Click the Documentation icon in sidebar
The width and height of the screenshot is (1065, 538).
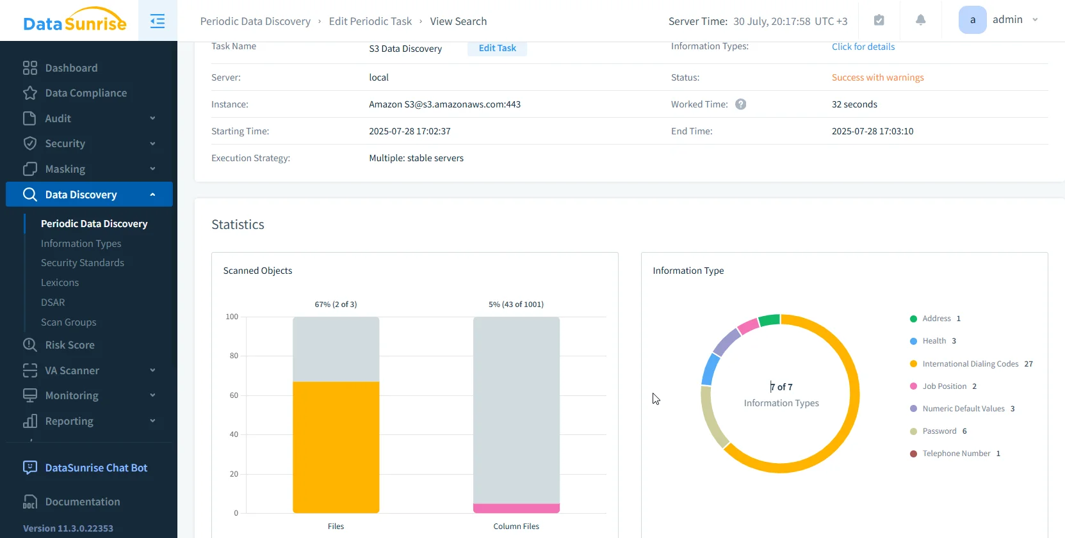[30, 502]
